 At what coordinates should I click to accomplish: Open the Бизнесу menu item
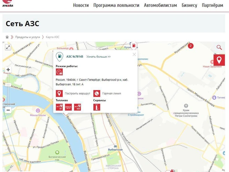[x=189, y=5]
